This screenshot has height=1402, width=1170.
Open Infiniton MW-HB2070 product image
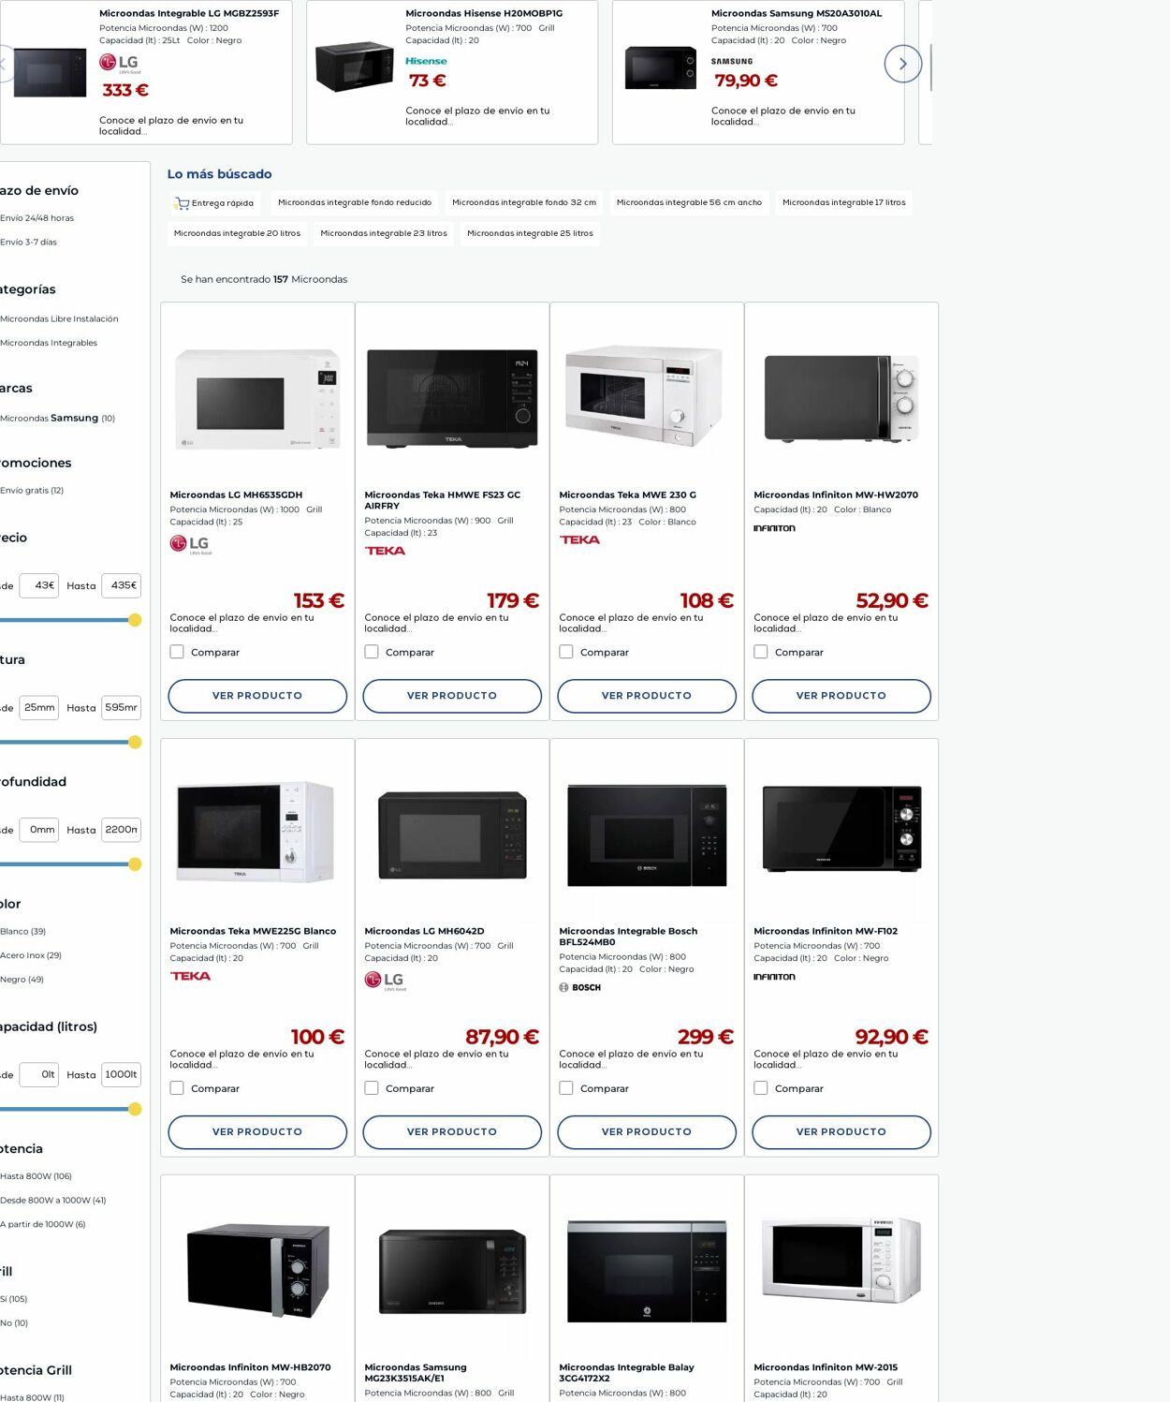257,1271
